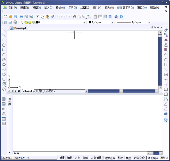Select the Hatch tool
Viewport: 170px width, 161px height.
(x=4, y=99)
